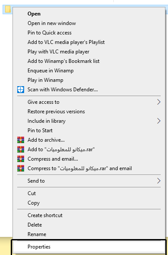The height and width of the screenshot is (255, 168).
Task: Open Properties at the menu bottom
Action: click(x=89, y=247)
